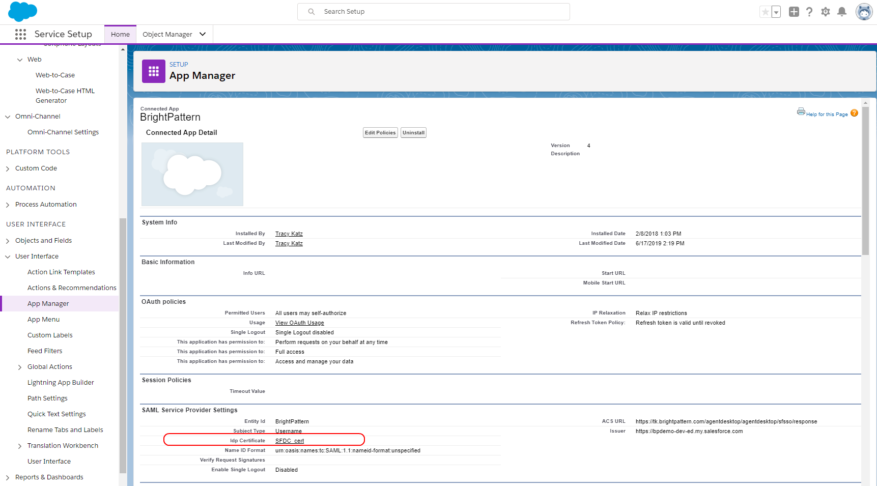Open Actions & Recommendations

(72, 288)
